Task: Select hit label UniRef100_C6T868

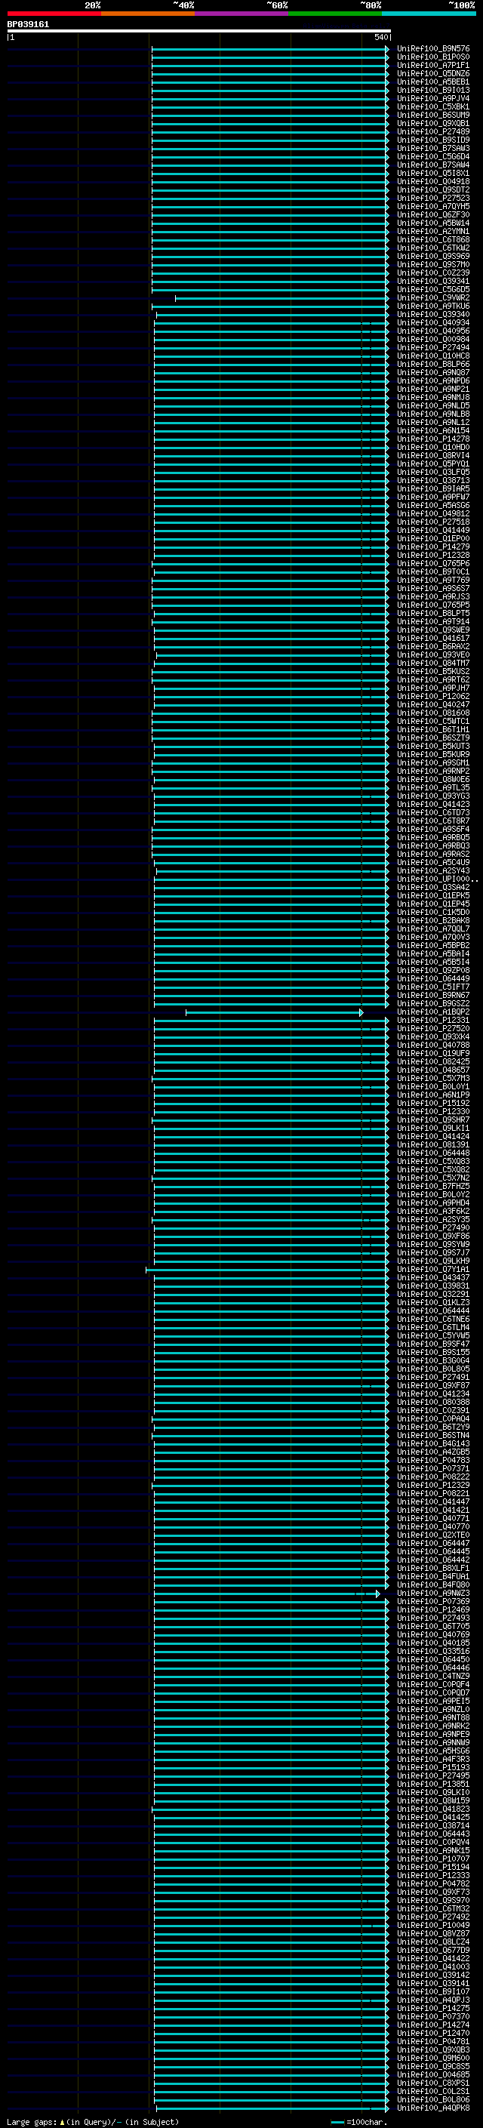Action: pyautogui.click(x=433, y=239)
